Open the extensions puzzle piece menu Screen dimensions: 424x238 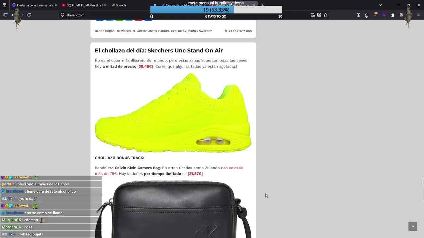(393, 15)
